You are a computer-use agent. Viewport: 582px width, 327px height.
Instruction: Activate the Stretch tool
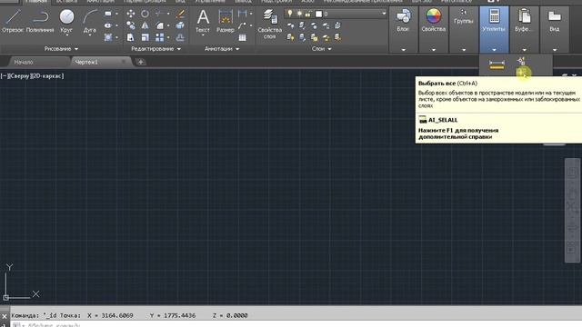131,37
